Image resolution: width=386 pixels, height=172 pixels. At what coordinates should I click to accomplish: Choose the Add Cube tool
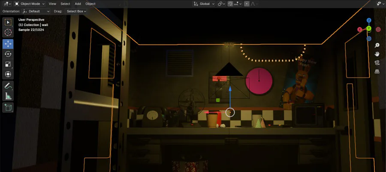click(x=8, y=108)
